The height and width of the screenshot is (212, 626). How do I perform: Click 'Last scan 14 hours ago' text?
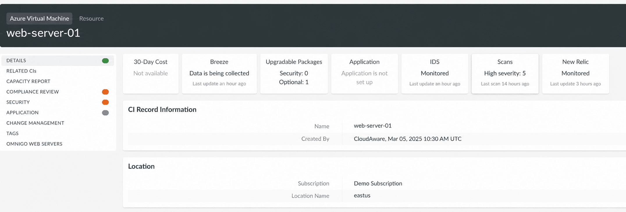pos(505,84)
